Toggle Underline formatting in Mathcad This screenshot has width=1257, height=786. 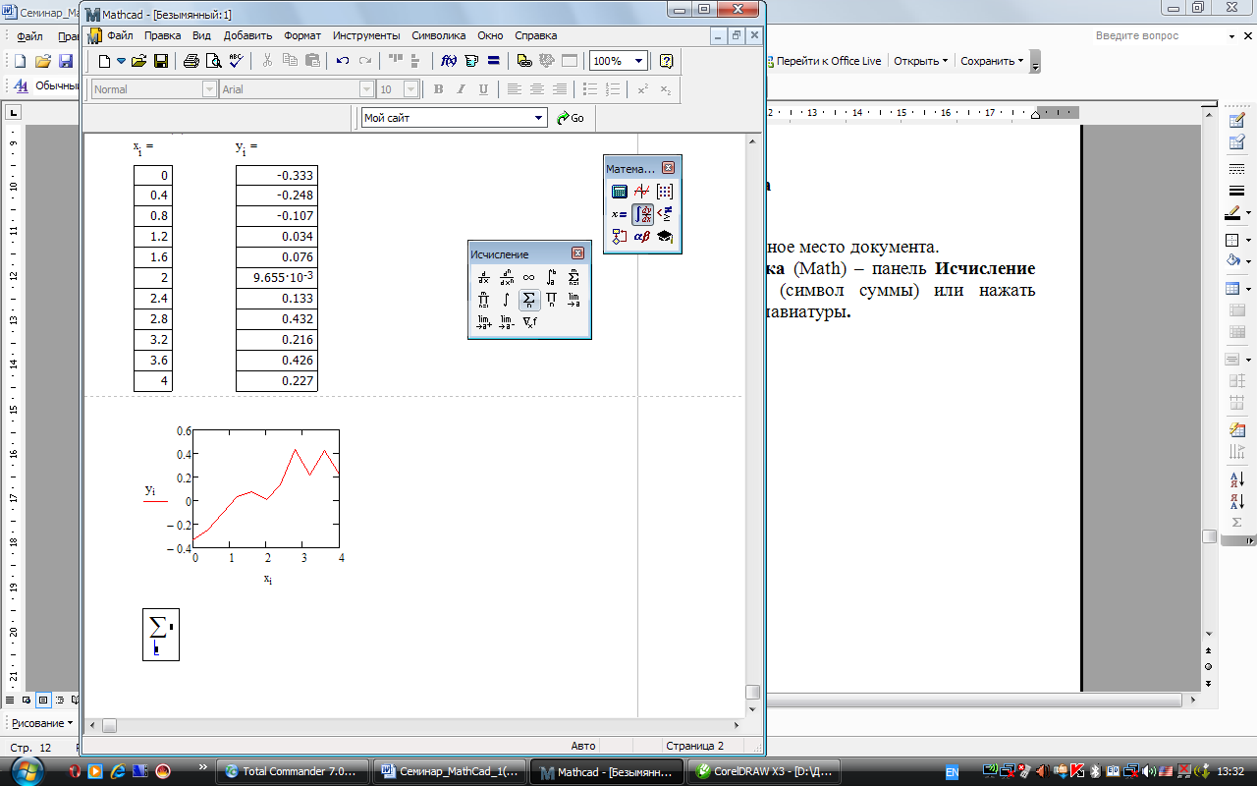[483, 89]
